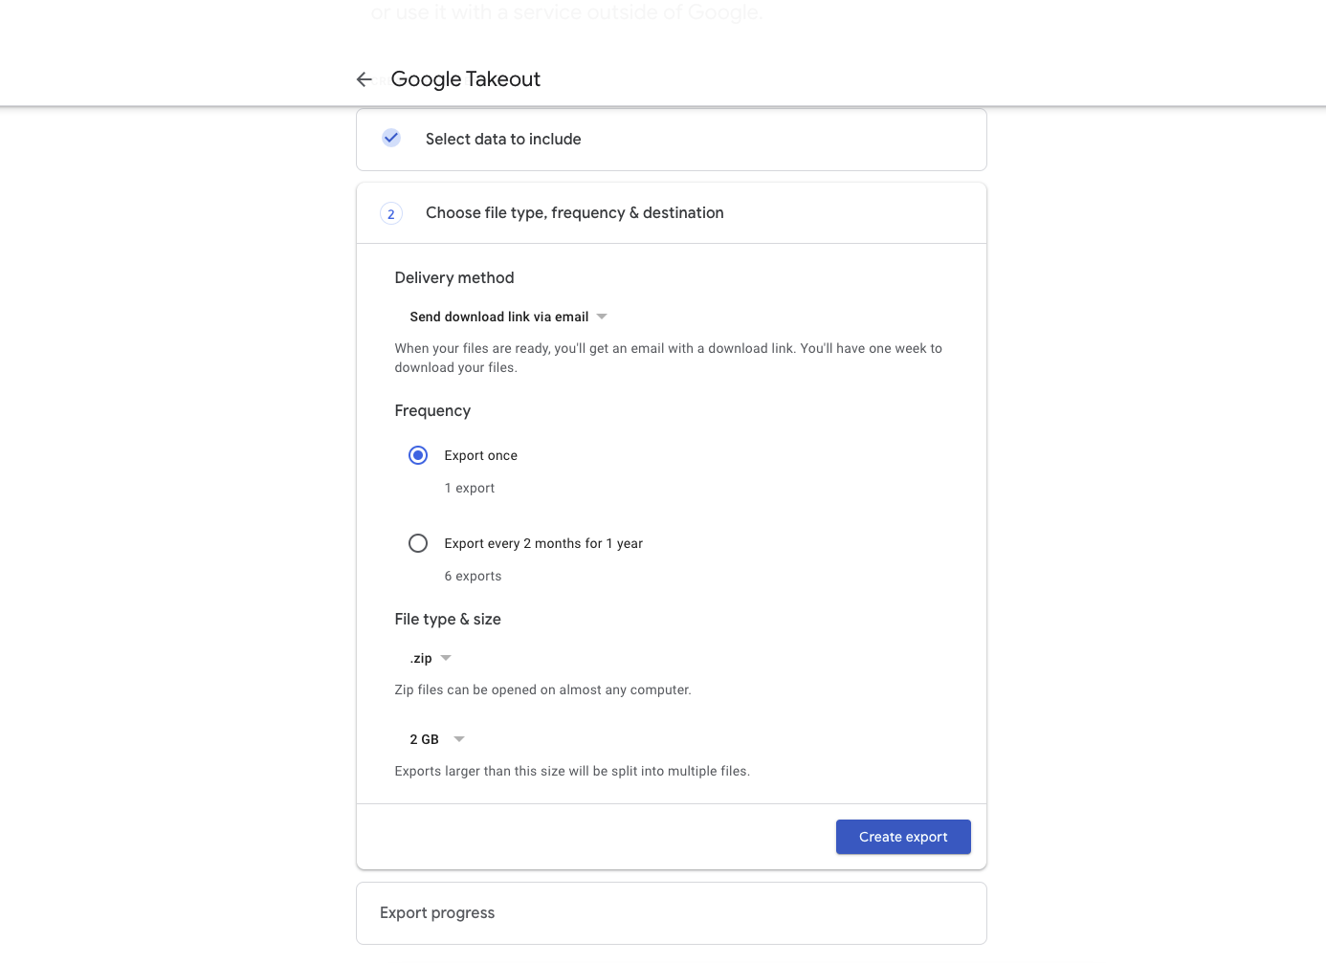This screenshot has height=963, width=1326.
Task: Collapse "Choose file type, frequency & destination" header
Action: pos(574,213)
